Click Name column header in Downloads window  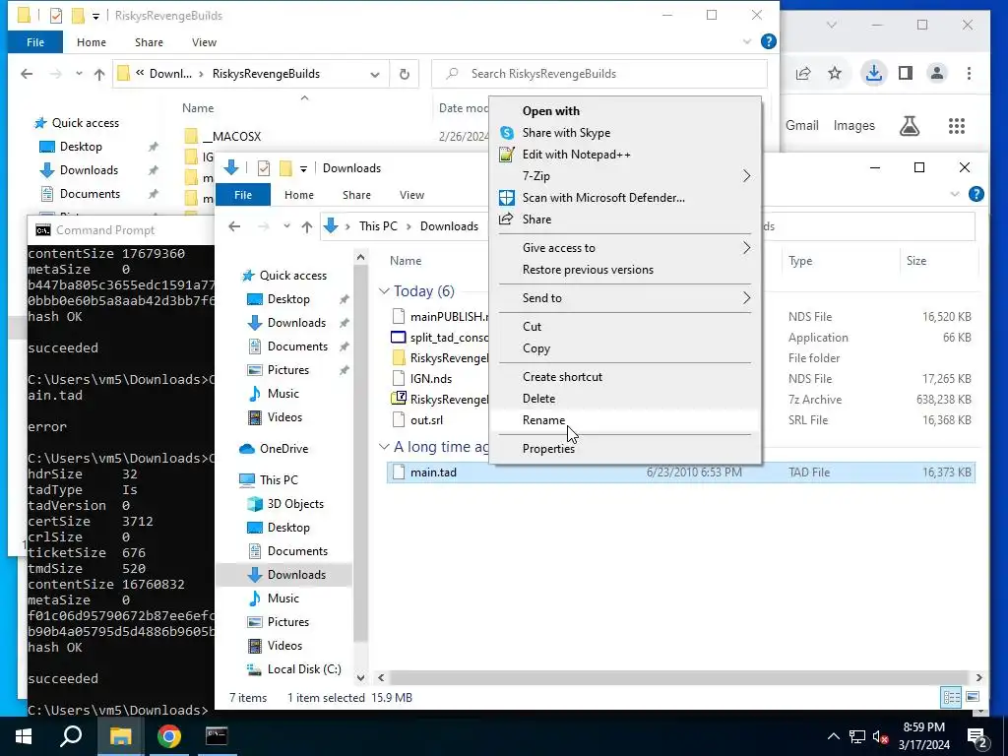click(406, 261)
